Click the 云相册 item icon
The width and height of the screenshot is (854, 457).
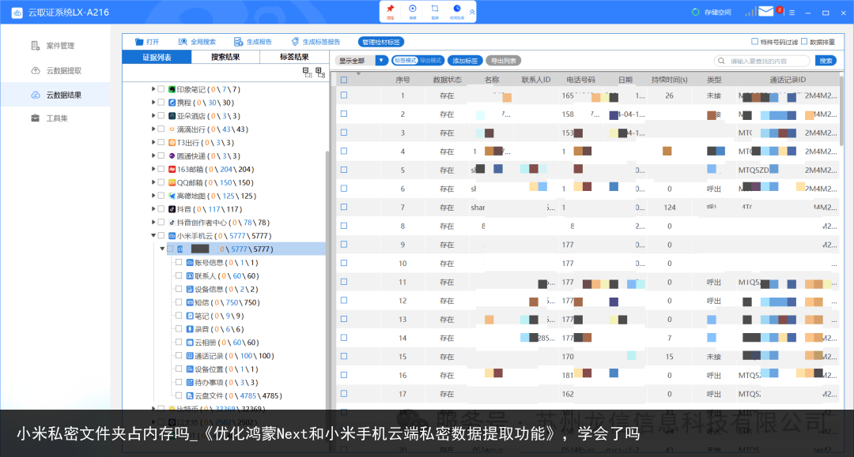coord(190,343)
